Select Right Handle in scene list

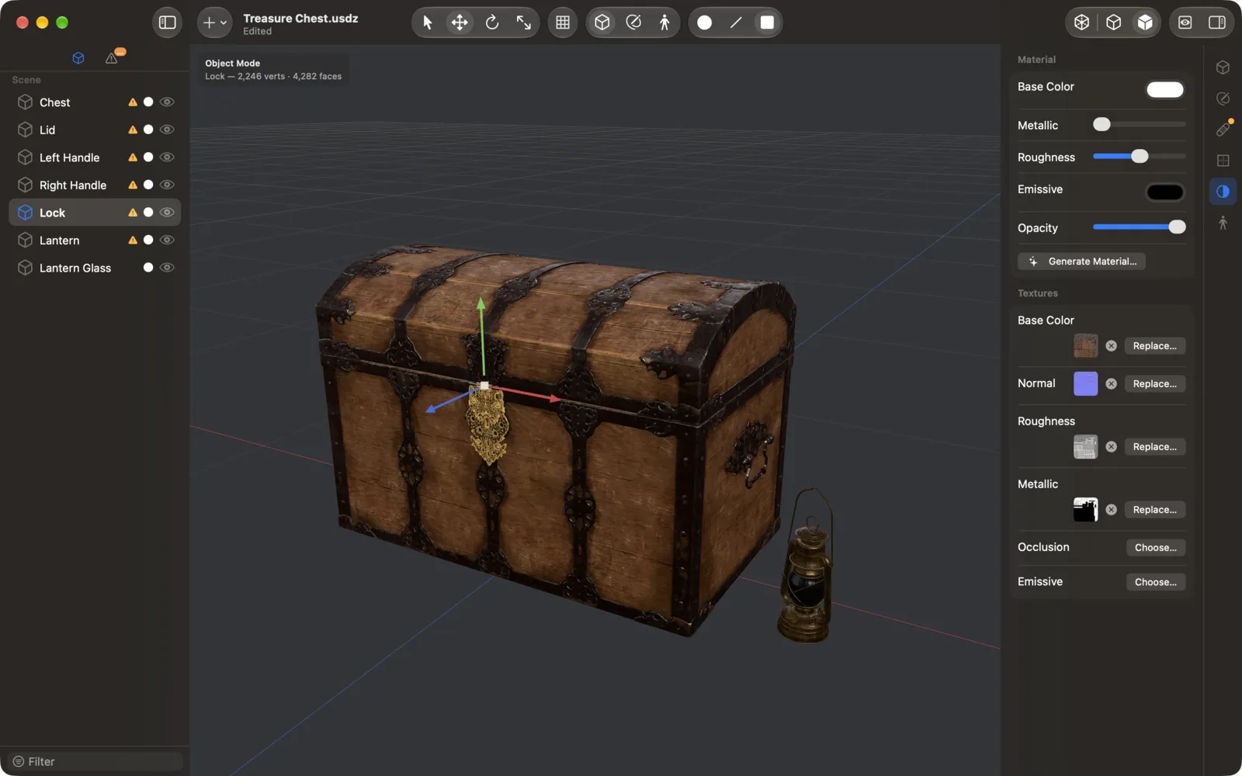click(x=95, y=185)
